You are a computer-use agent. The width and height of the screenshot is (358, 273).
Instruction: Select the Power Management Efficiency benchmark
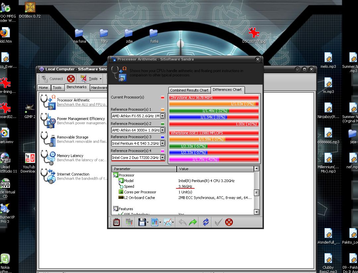(81, 119)
